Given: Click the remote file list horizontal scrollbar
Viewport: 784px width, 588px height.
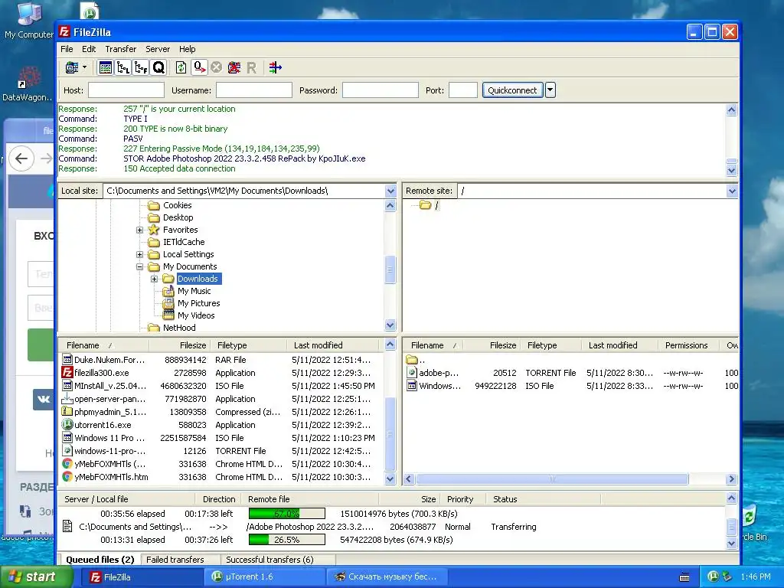Looking at the screenshot, I should 552,479.
